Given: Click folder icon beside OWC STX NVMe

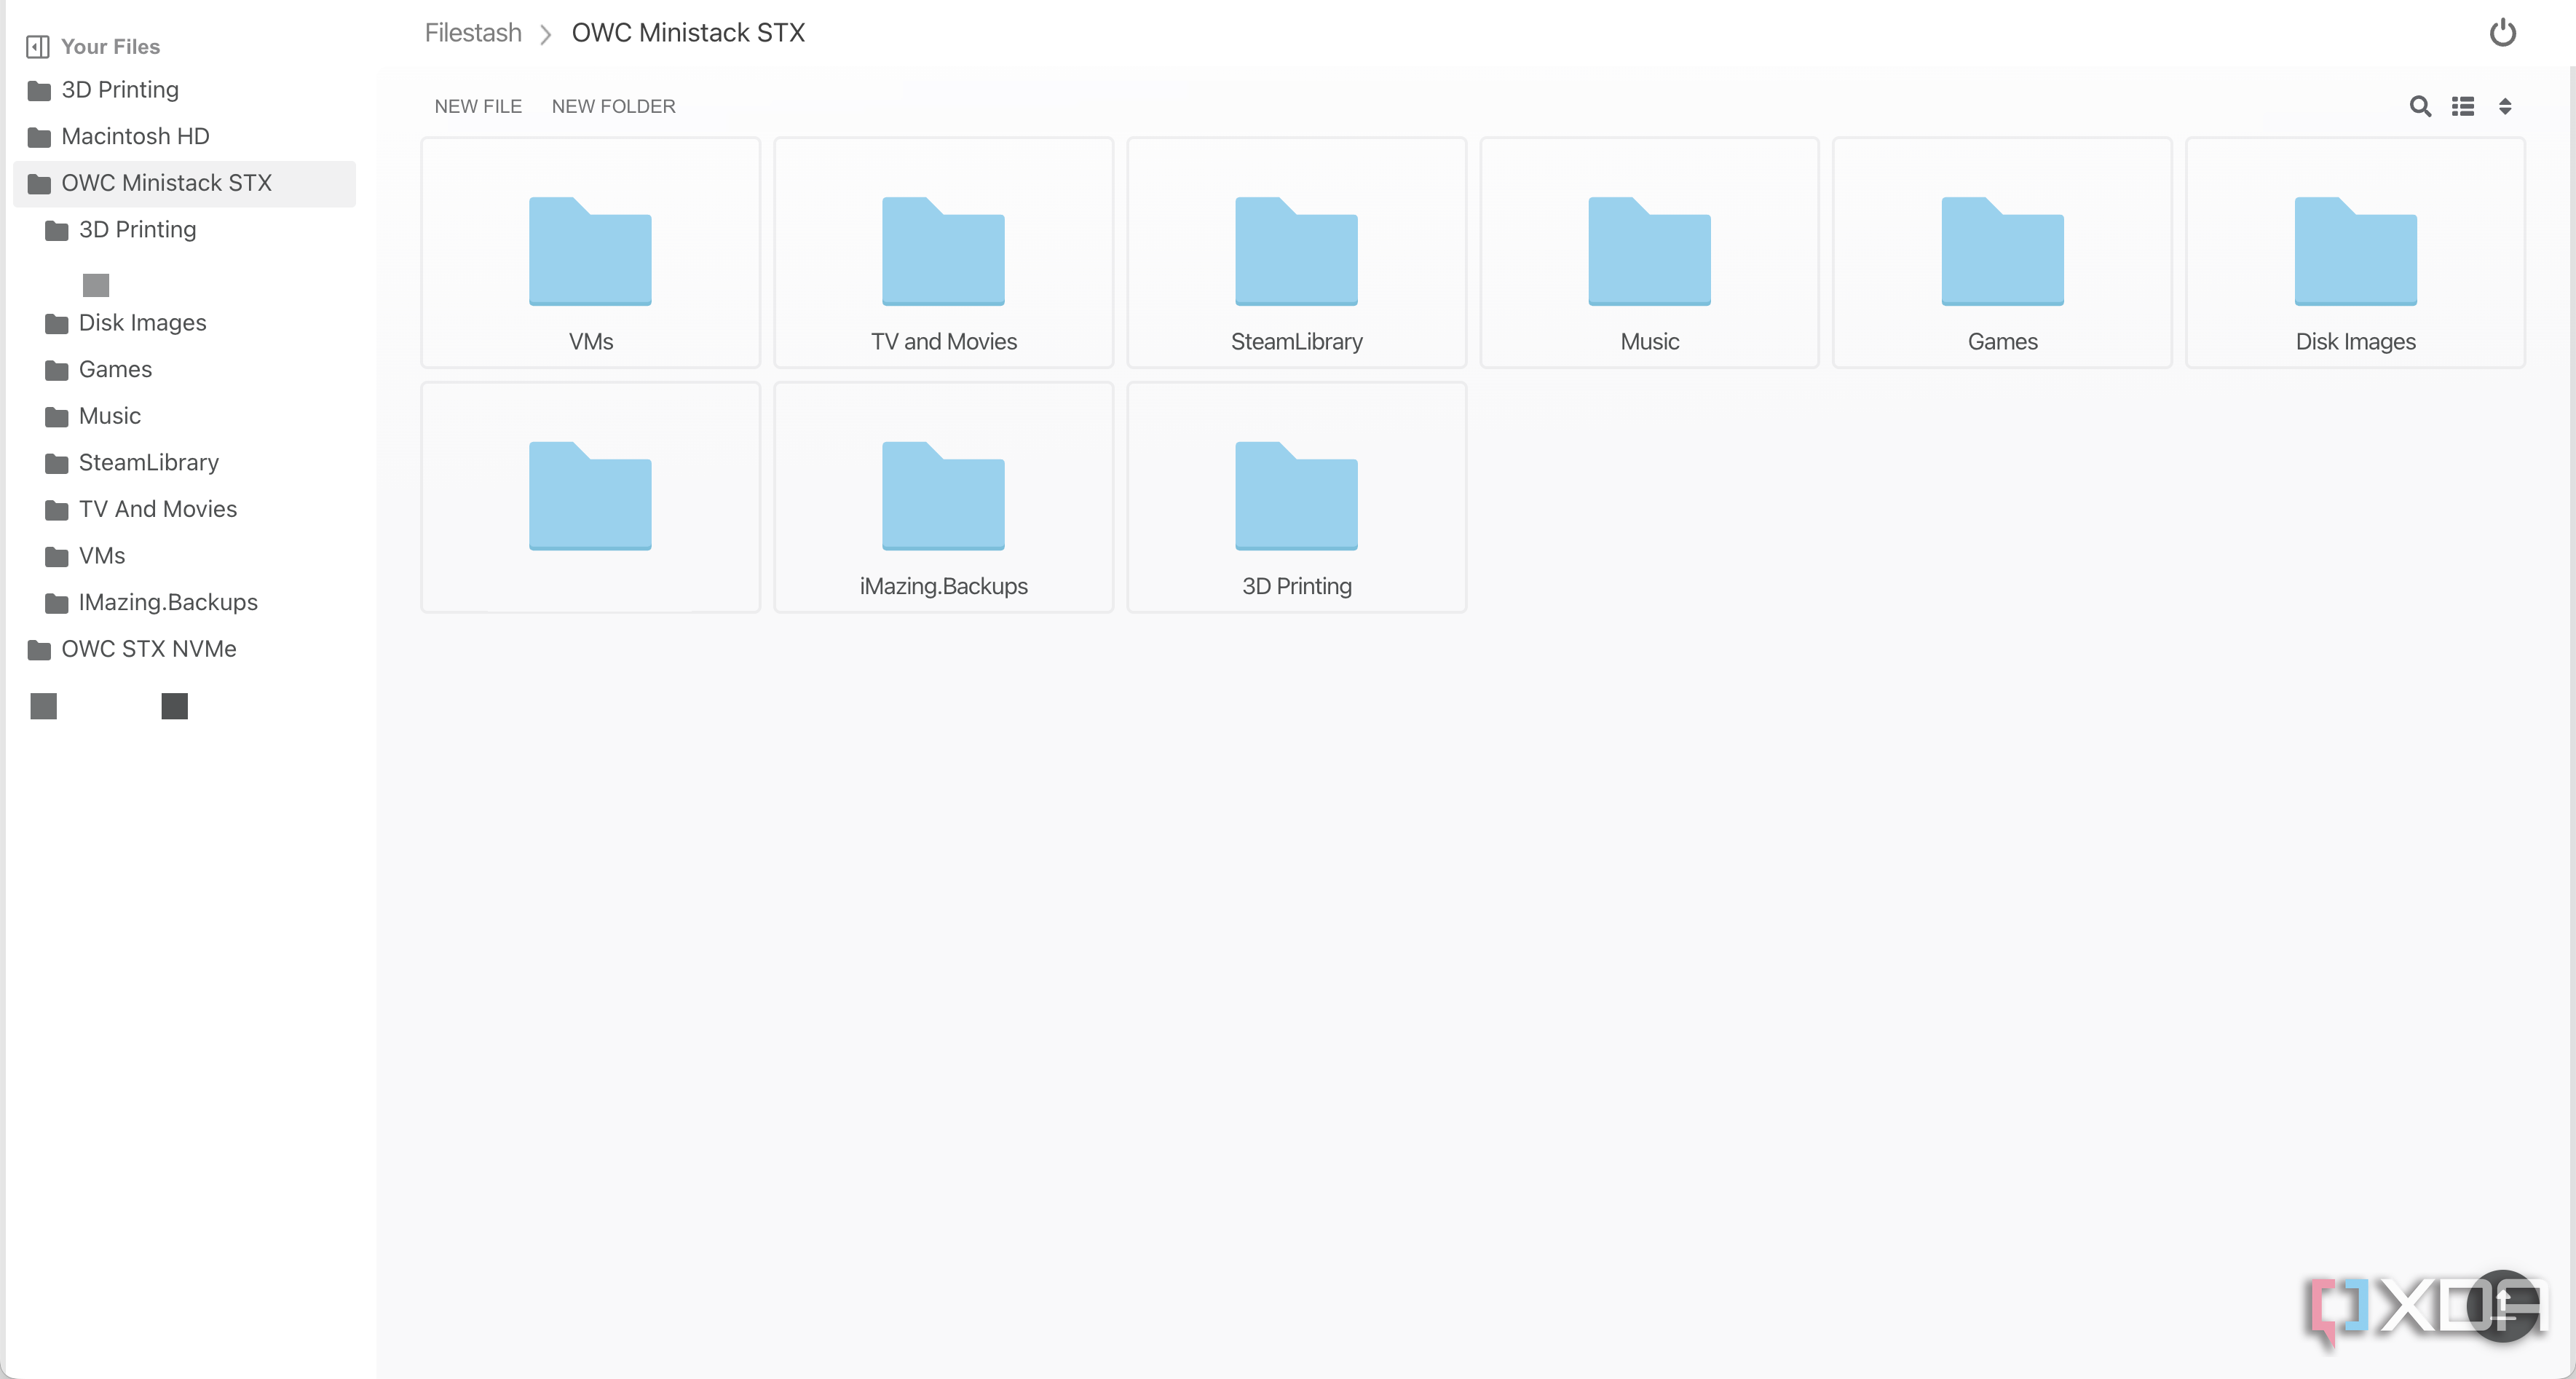Looking at the screenshot, I should 39,650.
